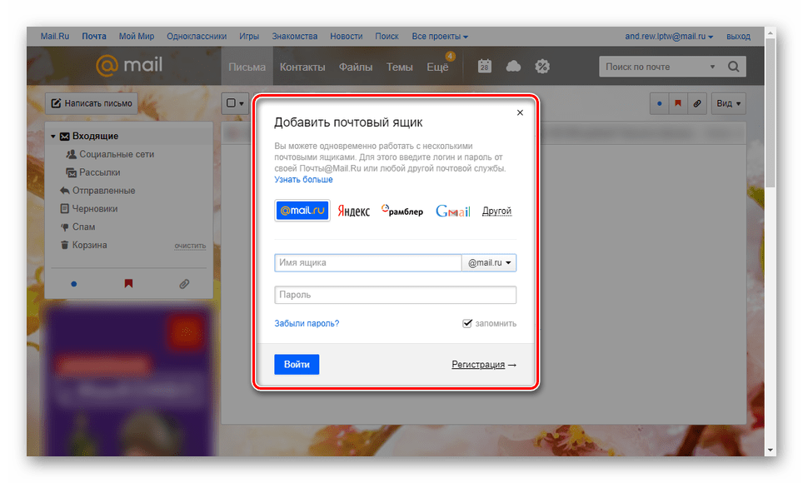Open Поиск in top bar
Screen dimensions: 803x483
pos(387,37)
